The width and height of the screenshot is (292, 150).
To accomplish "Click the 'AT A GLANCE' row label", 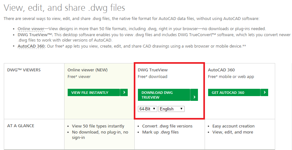I will tap(21, 126).
